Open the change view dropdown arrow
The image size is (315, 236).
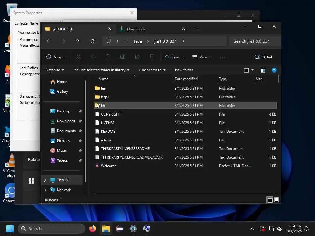point(253,70)
